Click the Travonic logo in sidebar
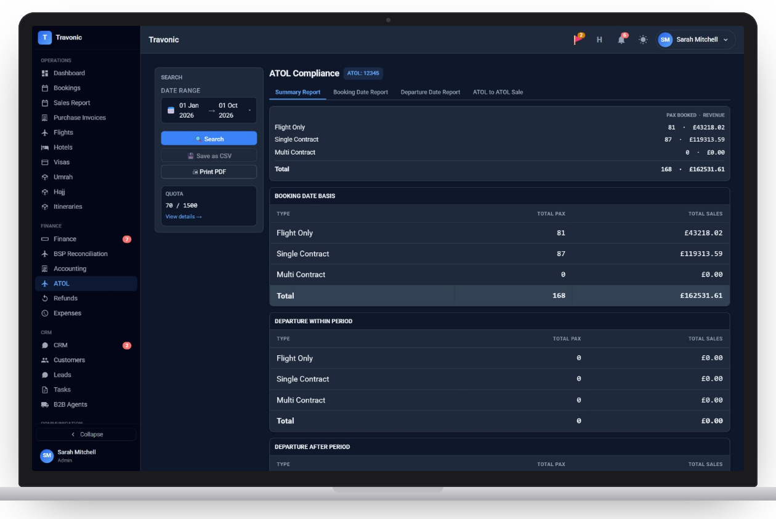 coord(44,38)
